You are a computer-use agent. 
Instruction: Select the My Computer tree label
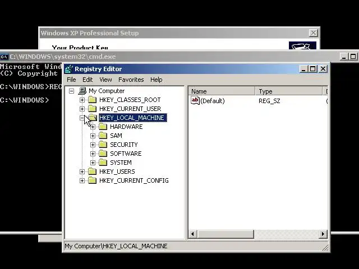(x=107, y=91)
